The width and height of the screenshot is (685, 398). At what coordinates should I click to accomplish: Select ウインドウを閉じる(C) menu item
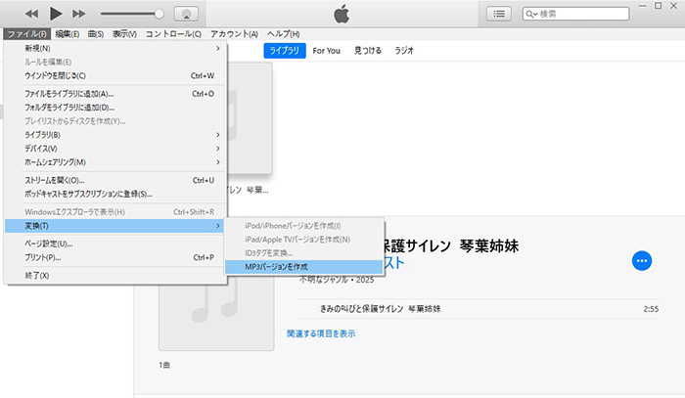tap(115, 76)
